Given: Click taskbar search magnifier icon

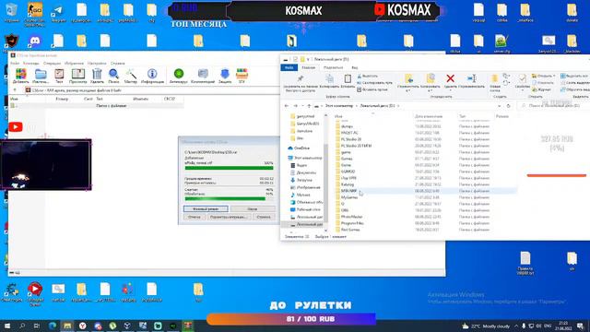Looking at the screenshot, I should pos(22,326).
